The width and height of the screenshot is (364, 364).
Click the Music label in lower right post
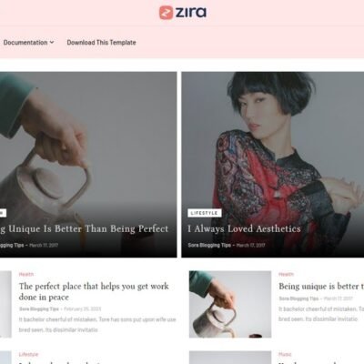click(285, 354)
